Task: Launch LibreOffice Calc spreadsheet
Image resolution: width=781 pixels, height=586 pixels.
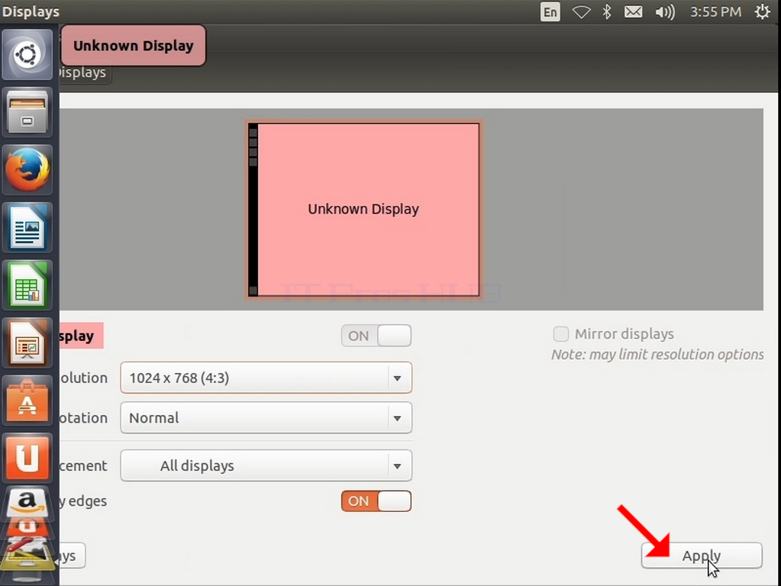Action: tap(27, 286)
